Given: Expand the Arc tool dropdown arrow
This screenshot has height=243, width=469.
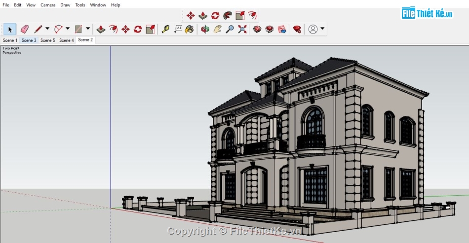Looking at the screenshot, I should click(67, 29).
